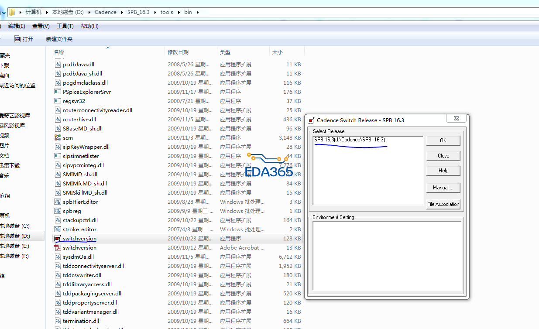Click the SMIMD_sh.dll file icon

[58, 174]
